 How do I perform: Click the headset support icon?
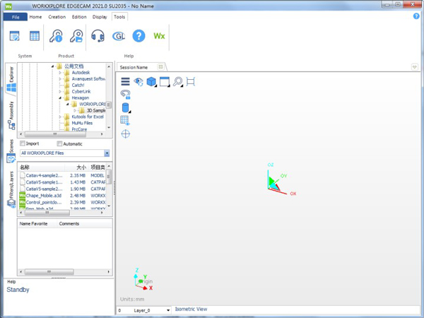coord(98,36)
